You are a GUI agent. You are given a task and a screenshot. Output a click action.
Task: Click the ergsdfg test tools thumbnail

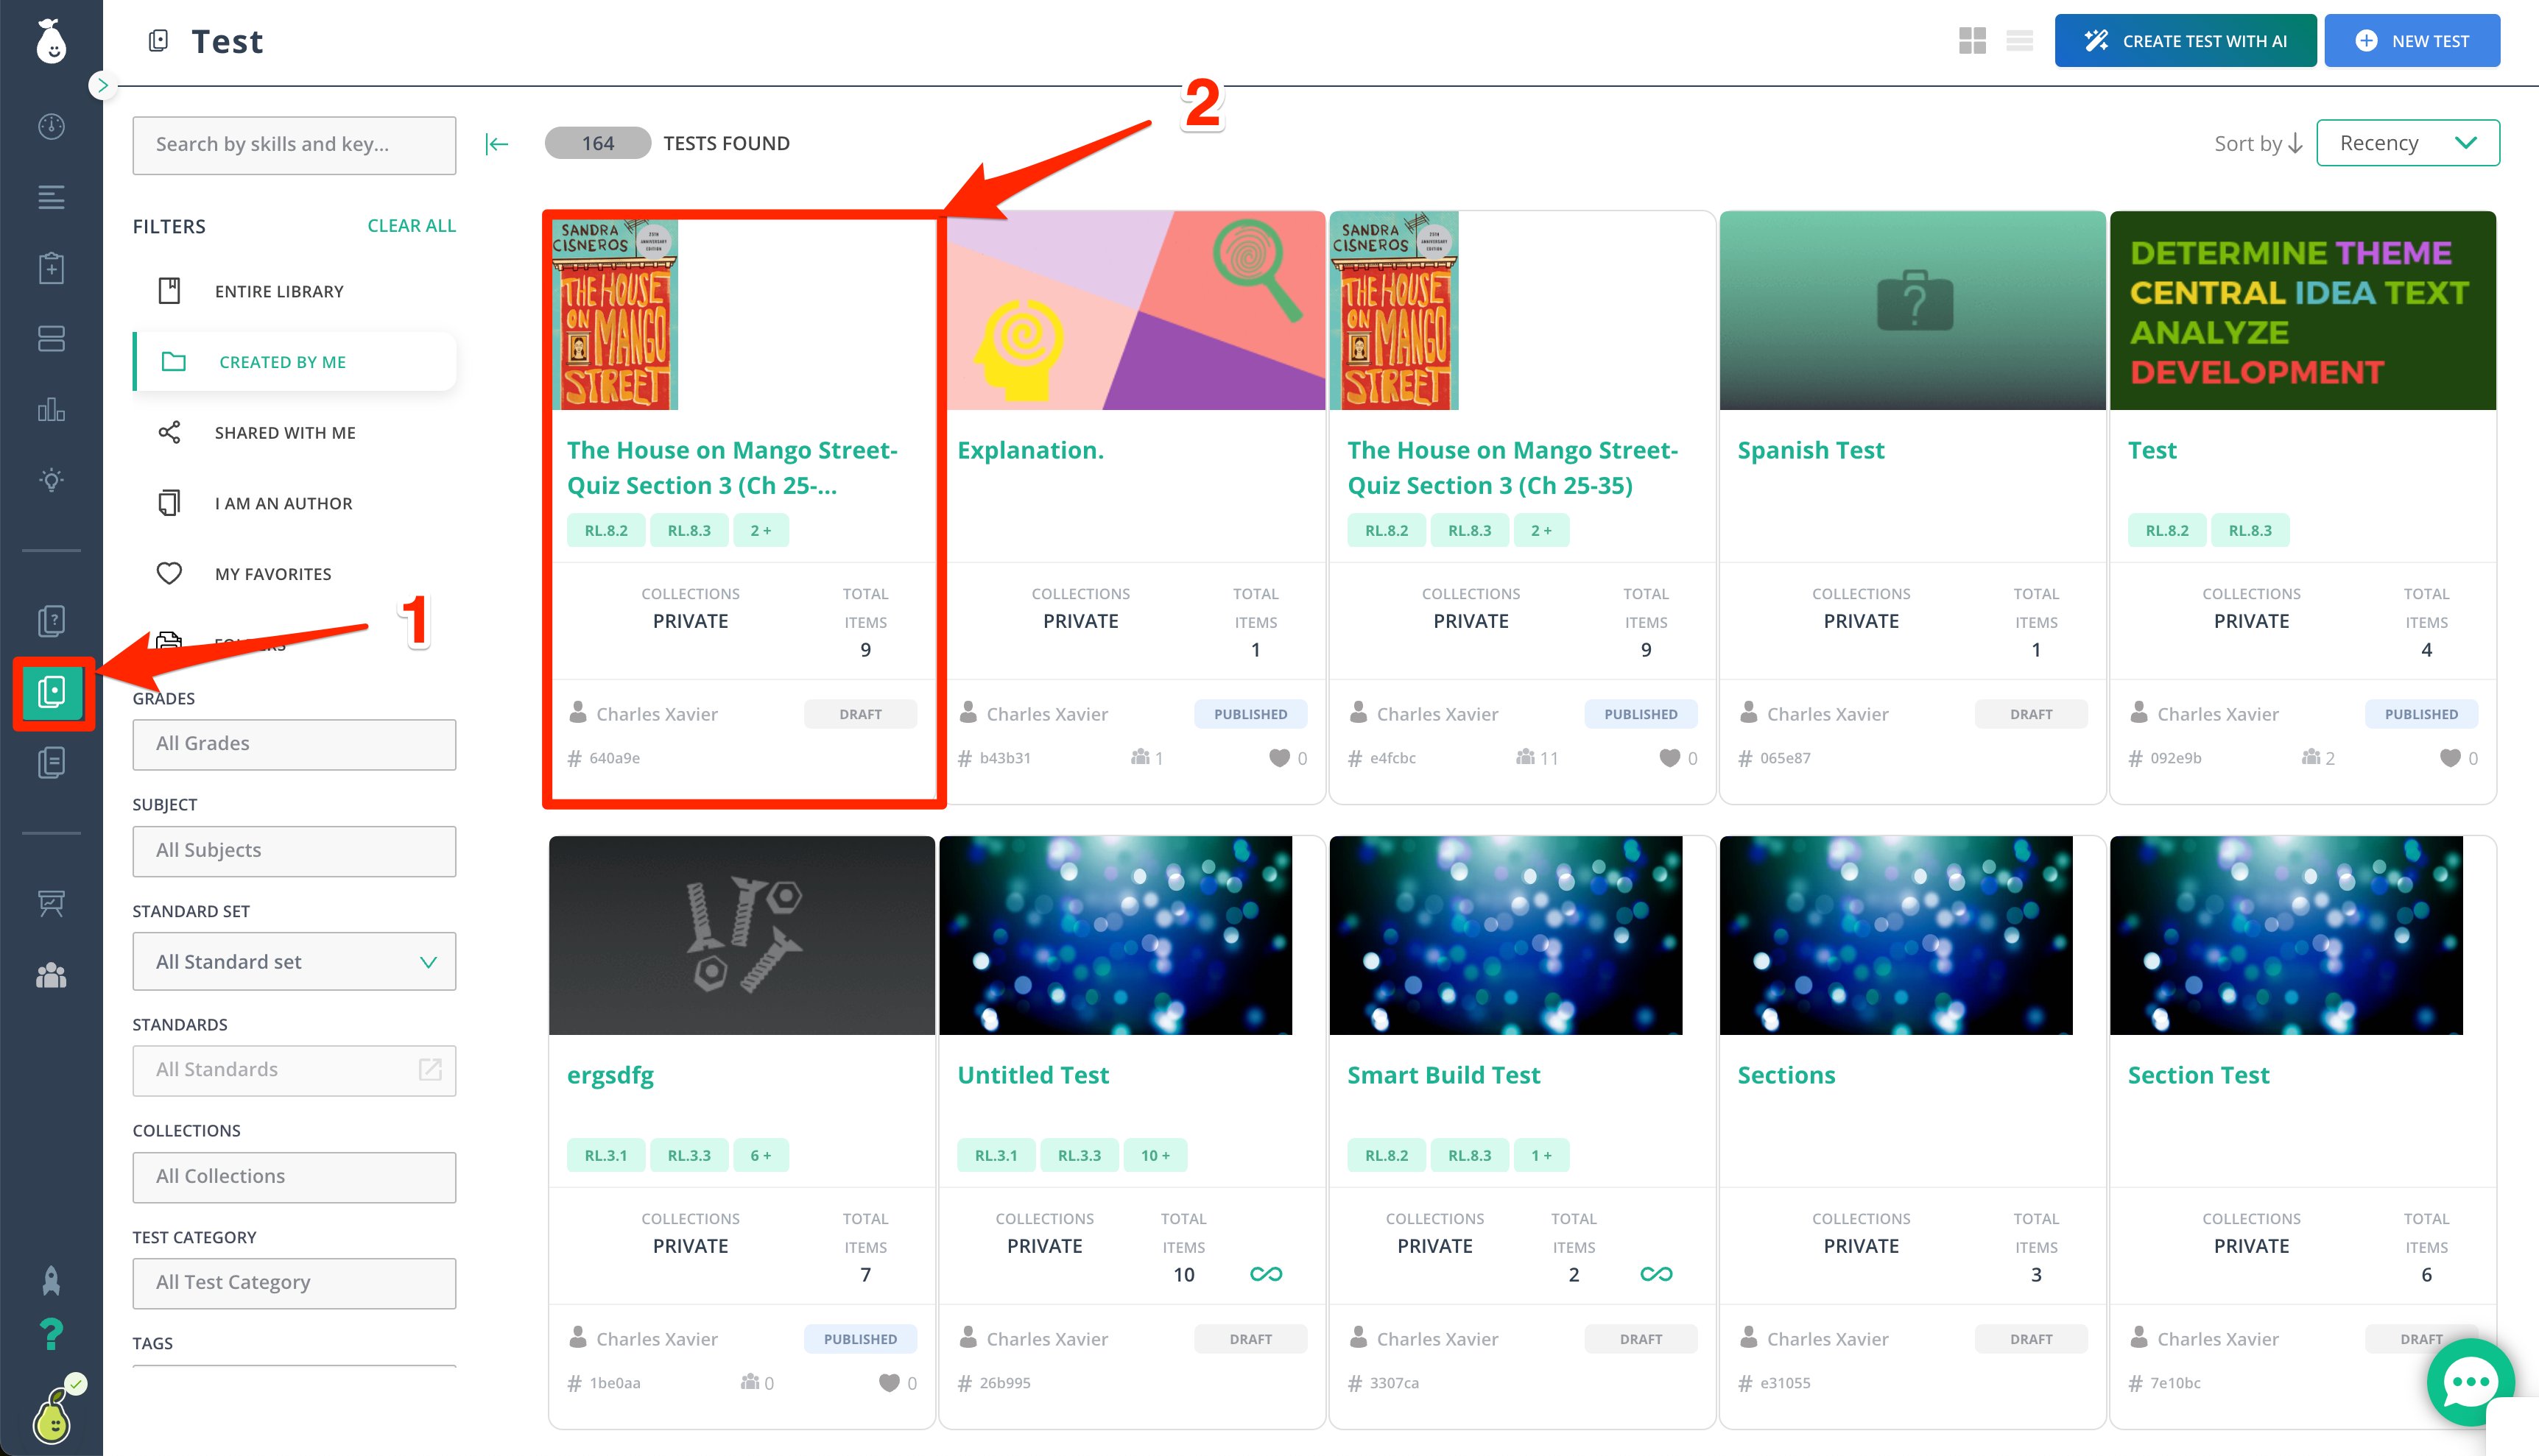[742, 935]
